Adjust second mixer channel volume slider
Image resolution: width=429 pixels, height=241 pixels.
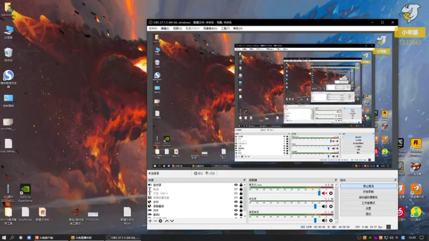[x=315, y=206]
